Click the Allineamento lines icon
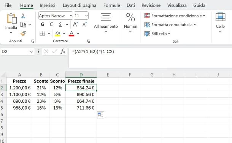Viewport: 232px width, 143px height. tap(106, 17)
